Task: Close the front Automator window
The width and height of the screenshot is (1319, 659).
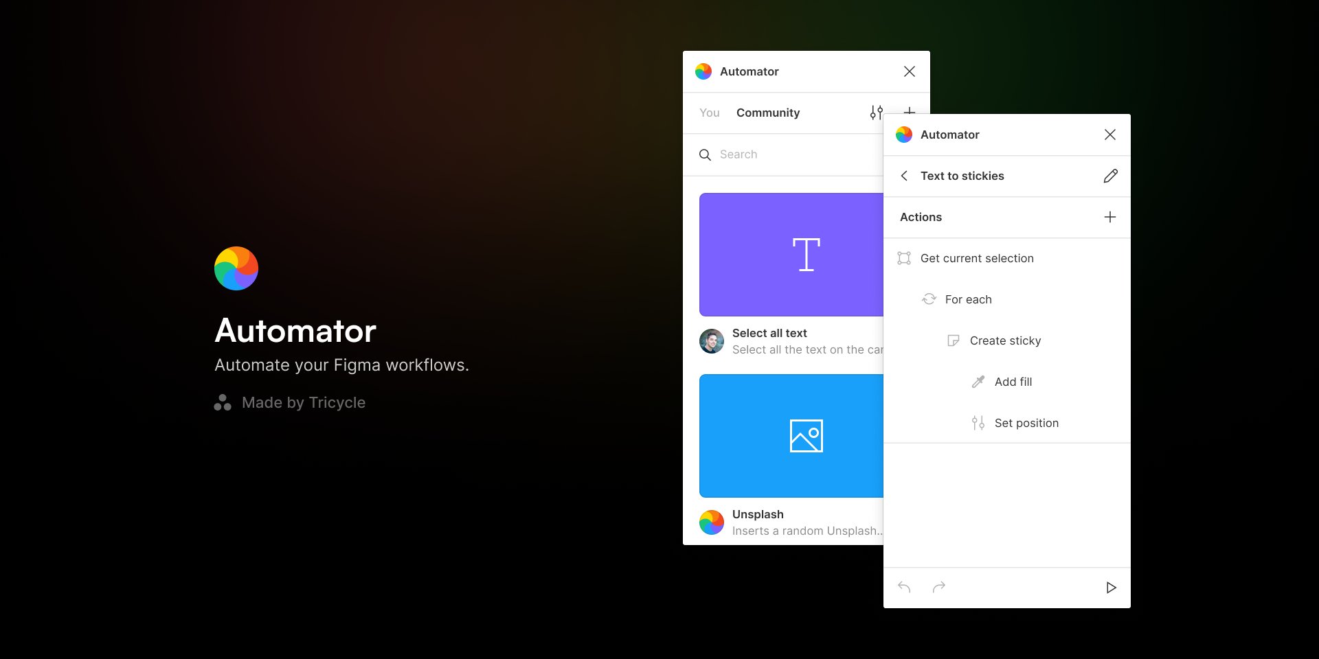Action: 1110,135
